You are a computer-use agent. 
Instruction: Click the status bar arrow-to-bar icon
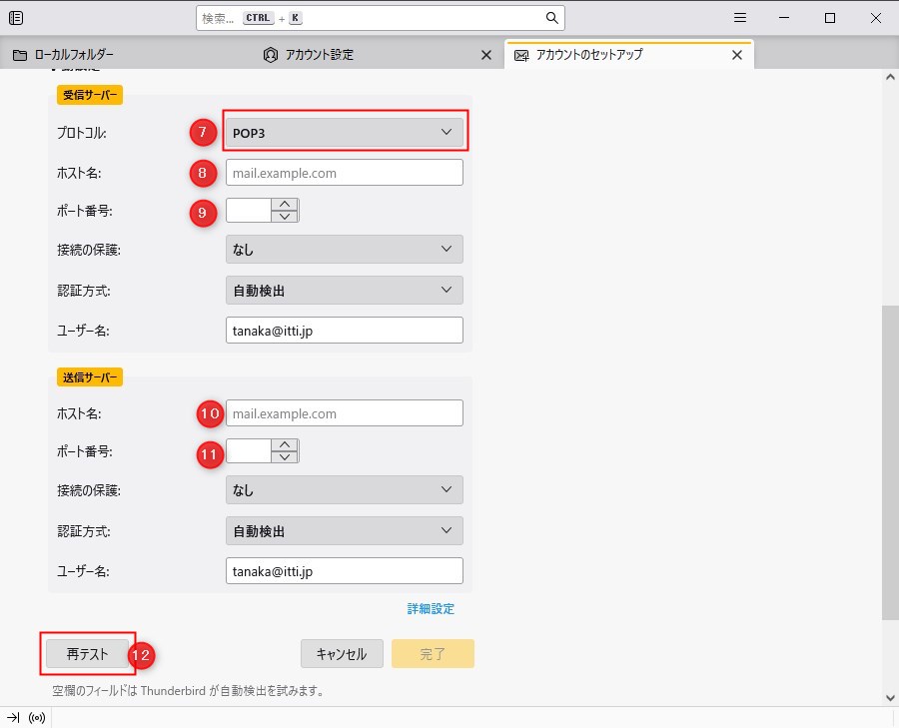pos(13,718)
